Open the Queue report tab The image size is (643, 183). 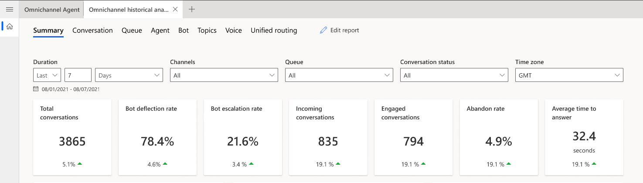[132, 30]
